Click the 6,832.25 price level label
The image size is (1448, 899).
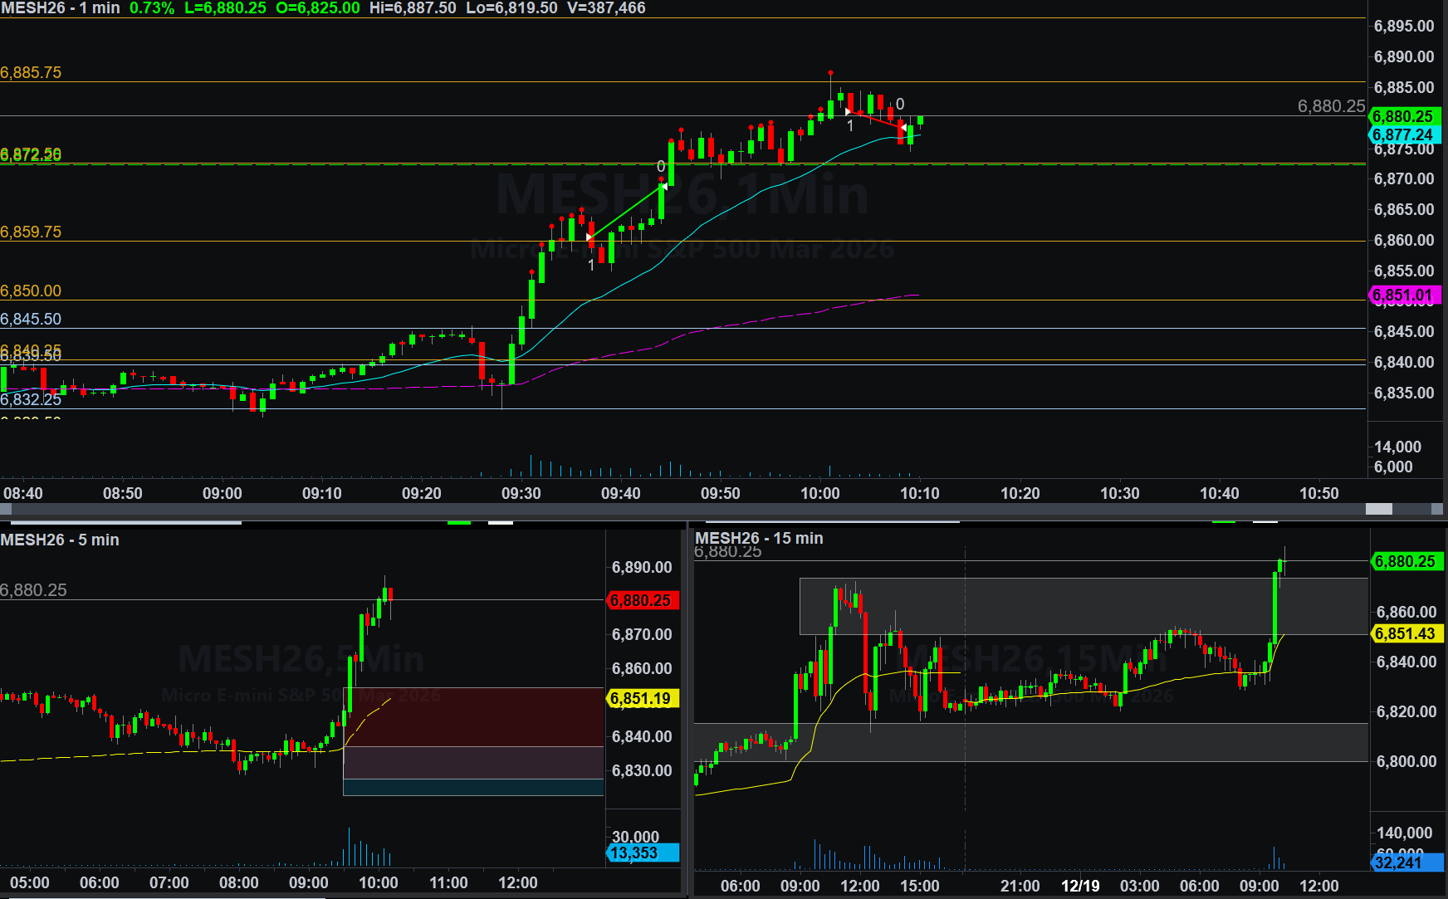click(x=32, y=399)
